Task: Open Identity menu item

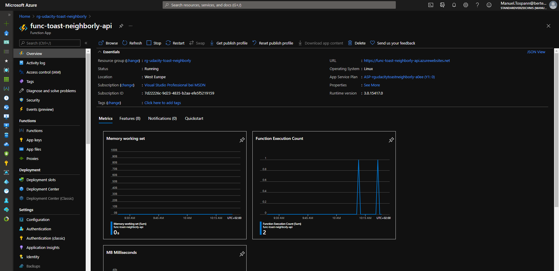Action: tap(50, 257)
